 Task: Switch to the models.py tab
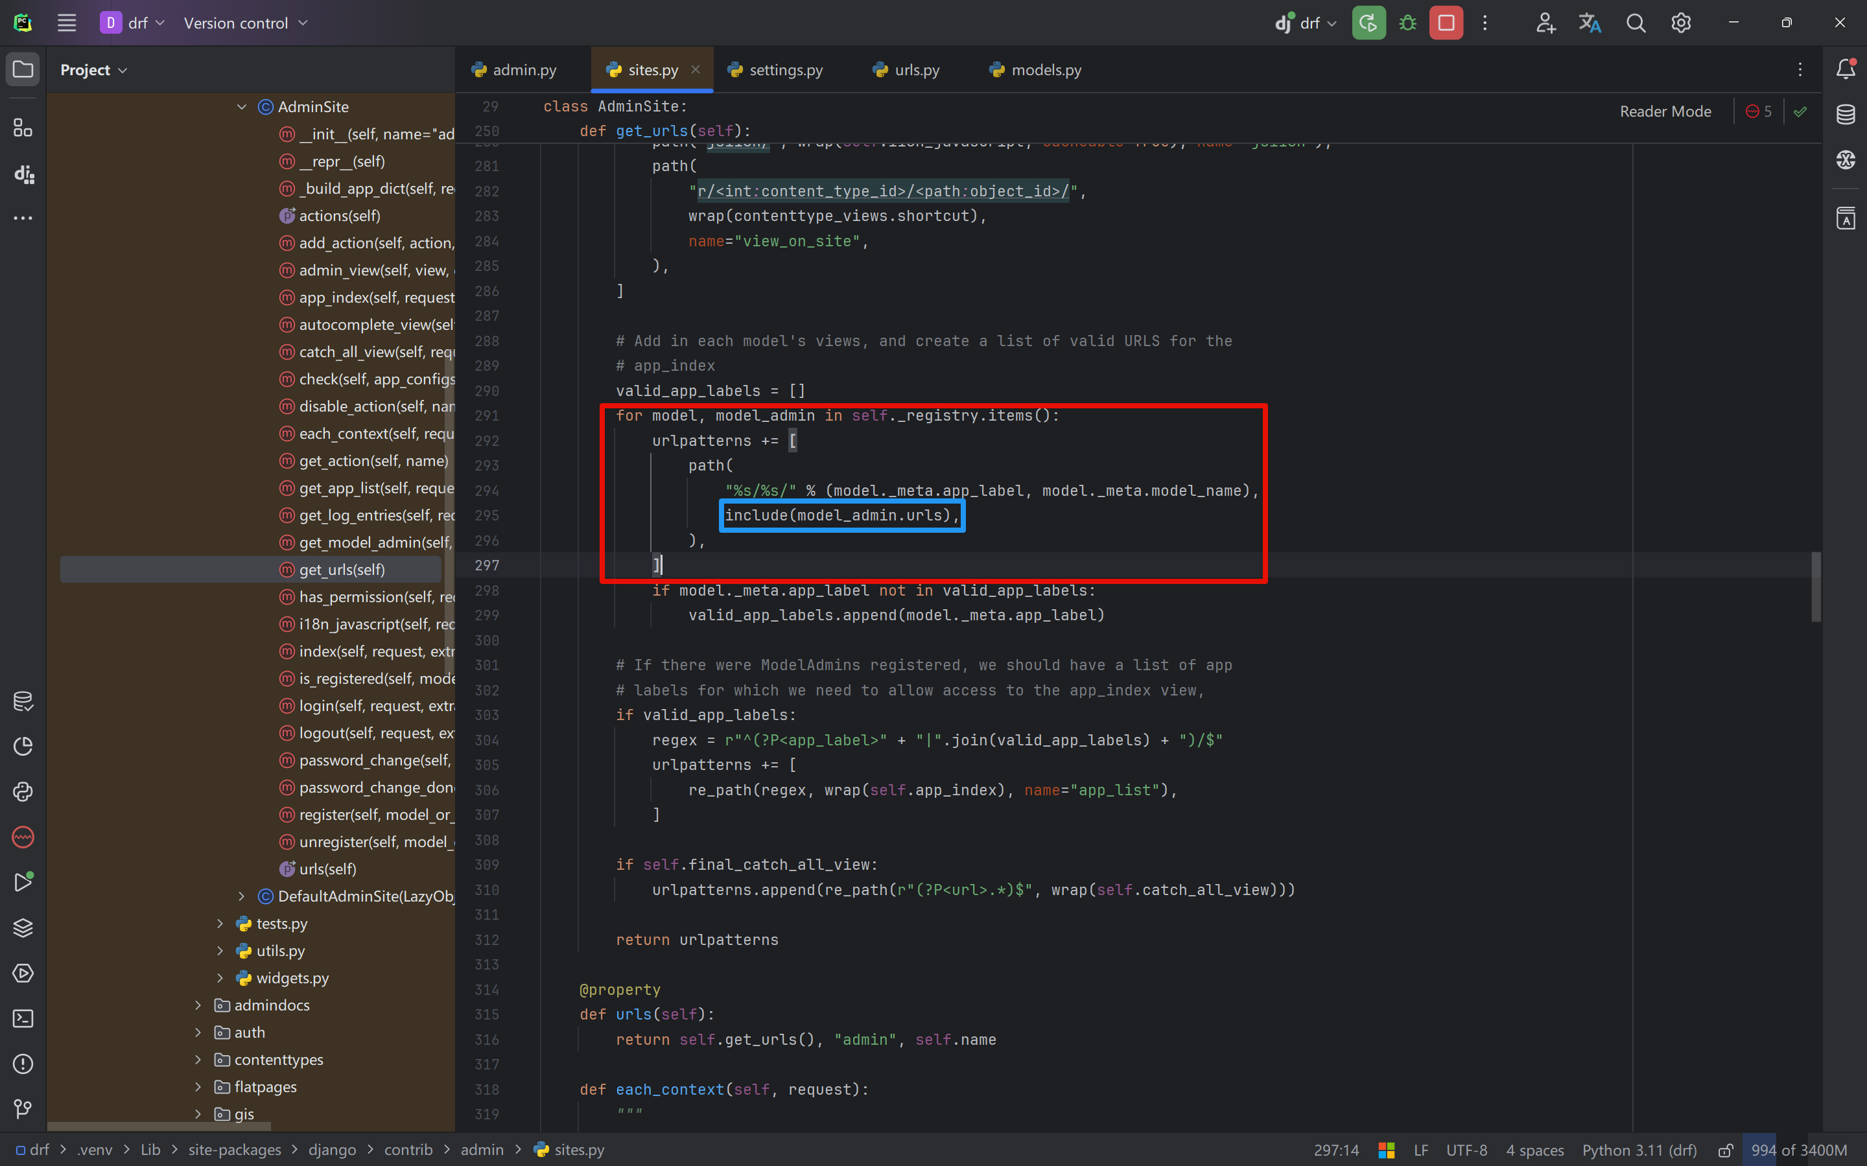[1045, 70]
